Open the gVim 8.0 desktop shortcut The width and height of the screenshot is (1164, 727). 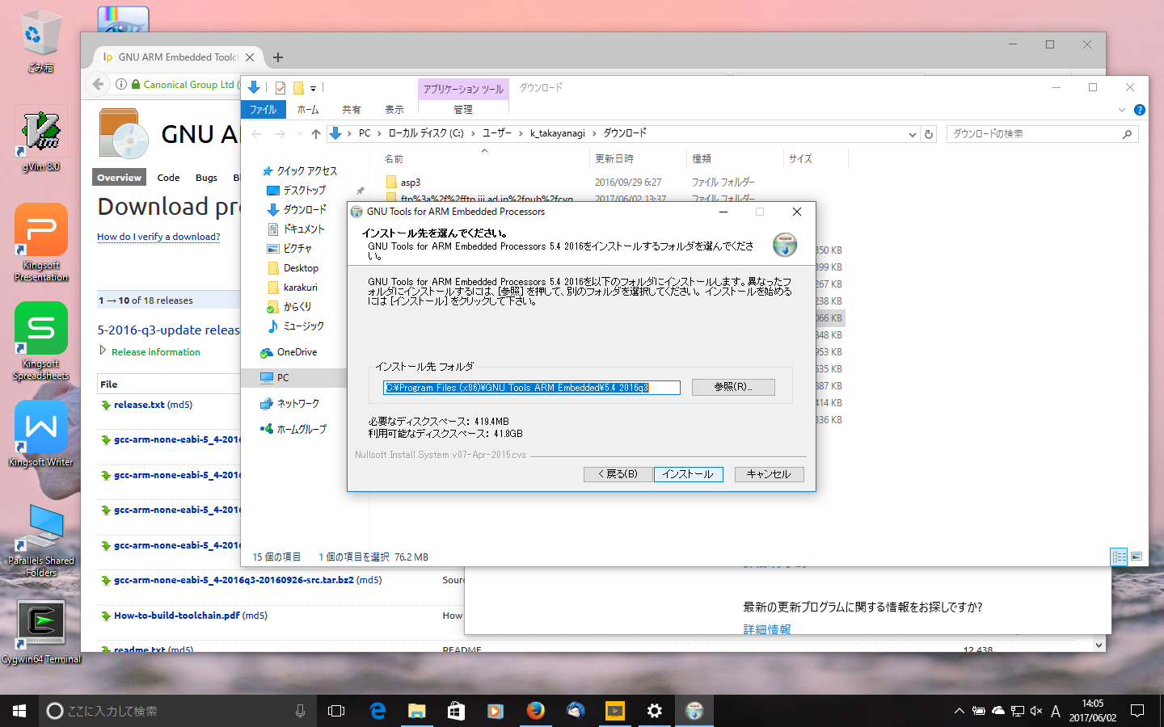40,139
